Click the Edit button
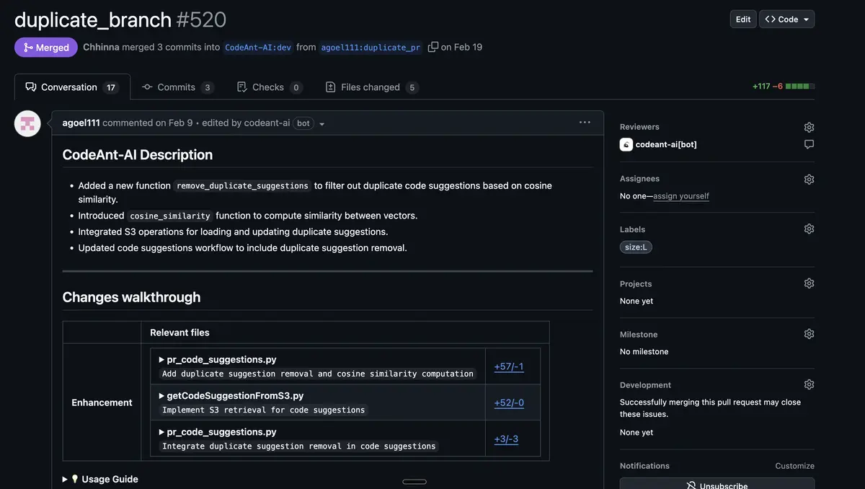Image resolution: width=865 pixels, height=489 pixels. point(742,19)
